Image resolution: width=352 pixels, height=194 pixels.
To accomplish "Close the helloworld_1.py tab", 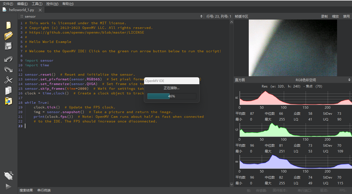I will click(40, 10).
